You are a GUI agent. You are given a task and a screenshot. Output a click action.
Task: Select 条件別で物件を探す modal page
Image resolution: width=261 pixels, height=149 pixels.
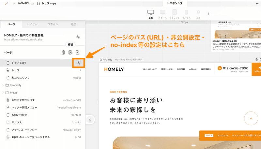pyautogui.click(x=42, y=100)
